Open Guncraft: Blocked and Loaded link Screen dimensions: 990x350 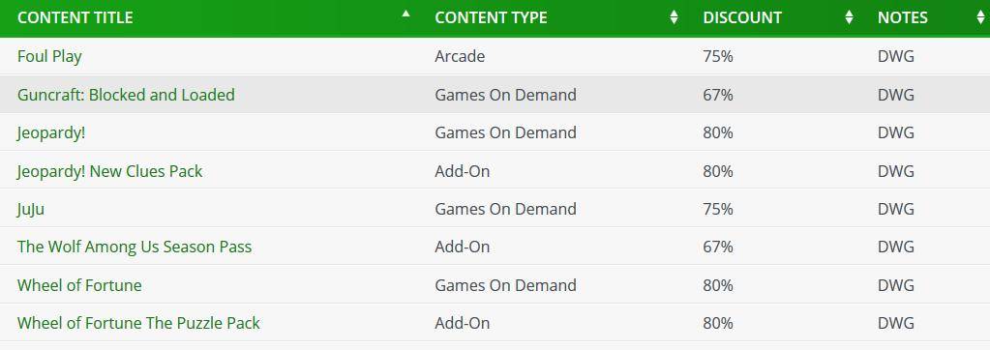[x=126, y=95]
